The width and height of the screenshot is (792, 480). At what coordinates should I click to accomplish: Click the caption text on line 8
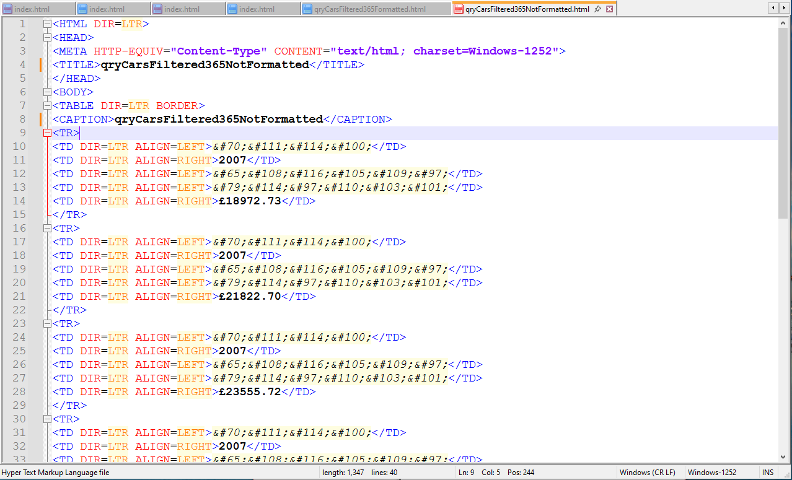pyautogui.click(x=219, y=119)
